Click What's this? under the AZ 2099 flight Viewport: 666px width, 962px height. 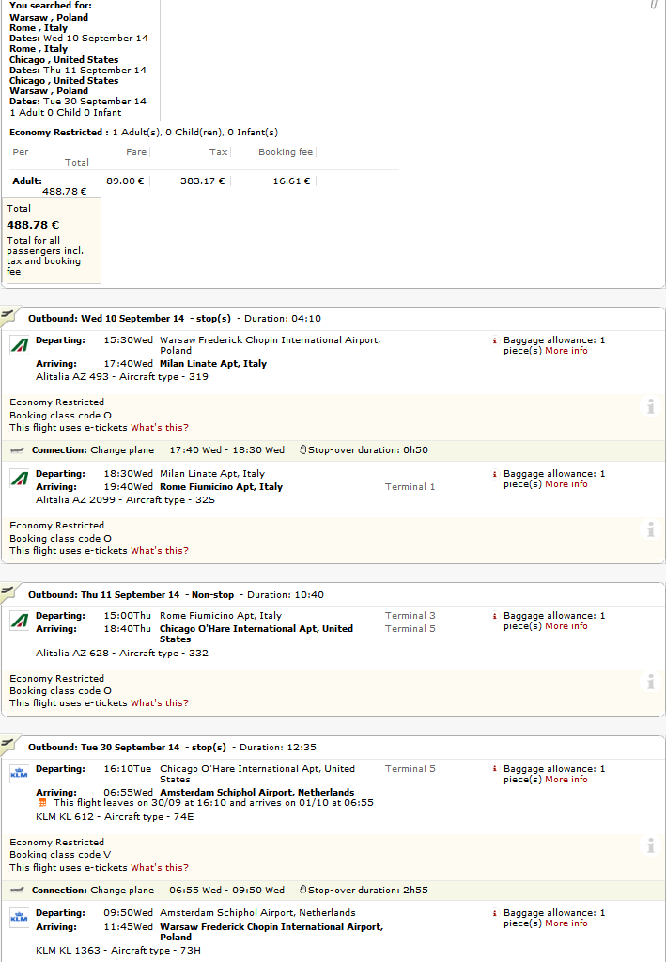point(160,551)
